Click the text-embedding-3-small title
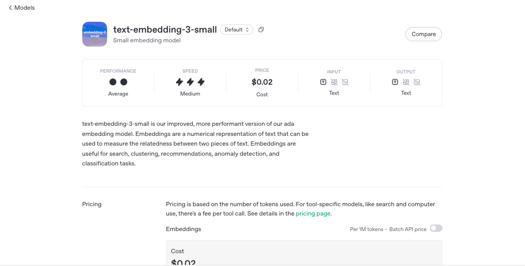This screenshot has width=525, height=266. tap(165, 30)
